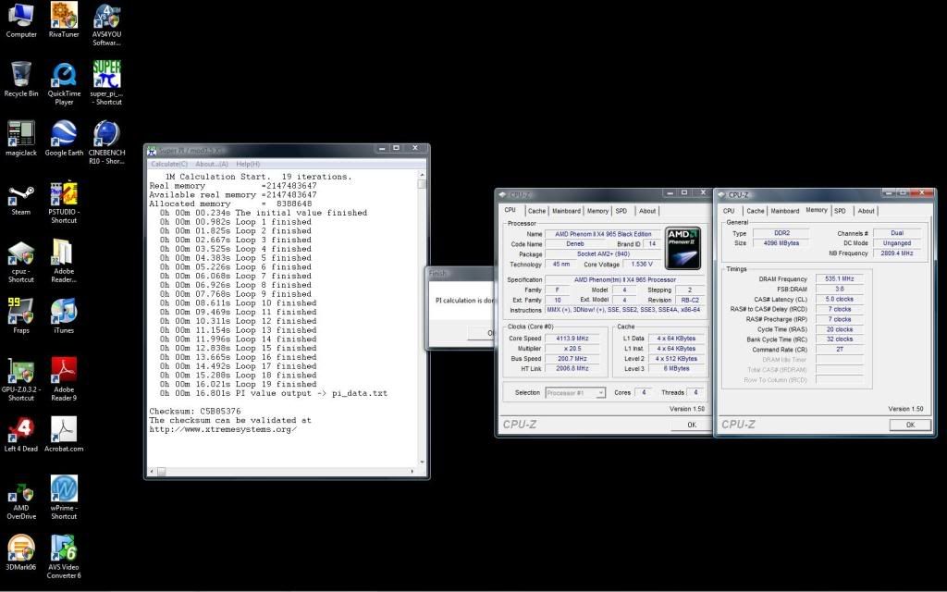The image size is (947, 592).
Task: Launch QuickTime Player icon
Action: [x=64, y=83]
